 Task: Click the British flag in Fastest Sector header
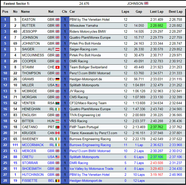(146, 3)
